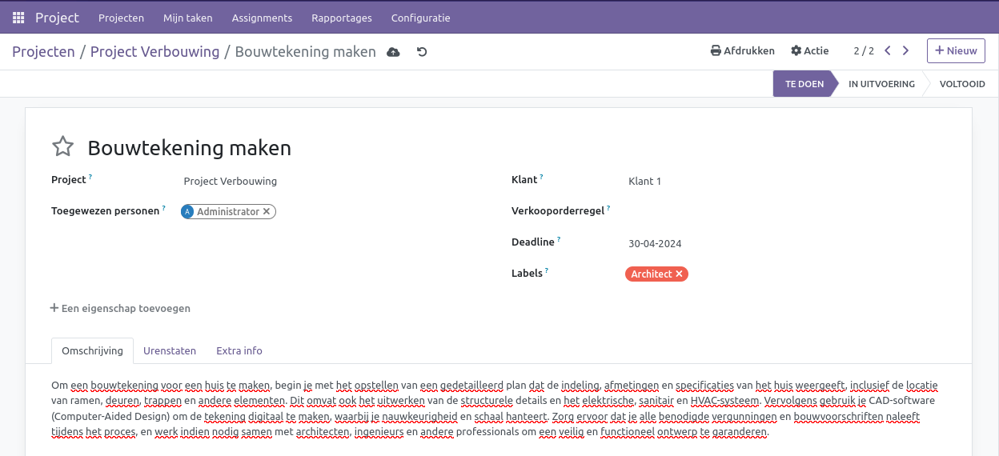The width and height of the screenshot is (999, 456).
Task: Click the Administrator avatar icon
Action: pos(188,212)
